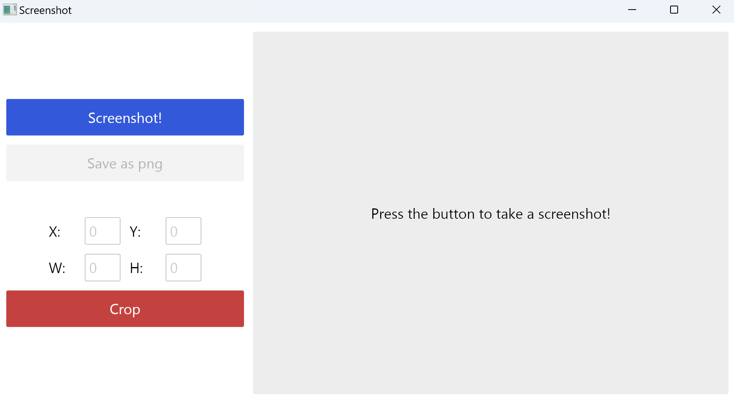Focus the Y coordinate input field
This screenshot has width=734, height=402.
pos(183,231)
